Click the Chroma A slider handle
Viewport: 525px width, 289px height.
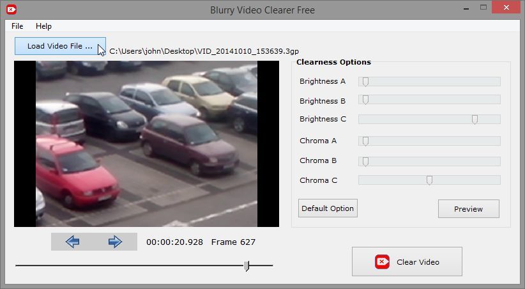pyautogui.click(x=365, y=141)
